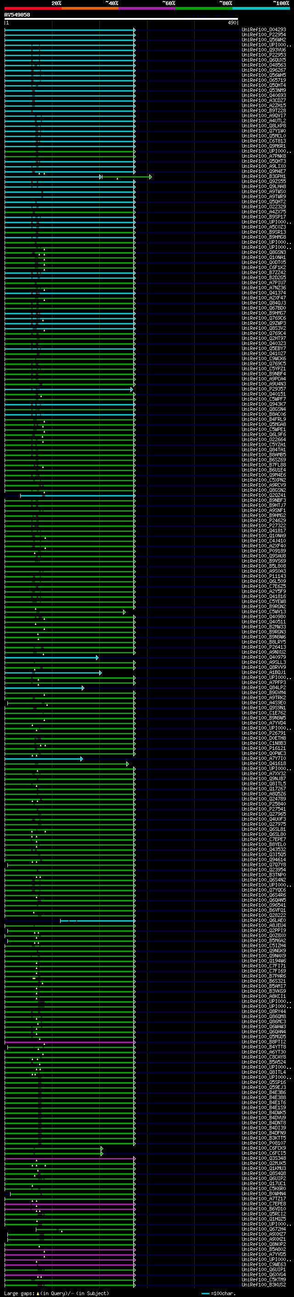
Task: Select hit UniRef100_Q24789
Action: (264, 799)
